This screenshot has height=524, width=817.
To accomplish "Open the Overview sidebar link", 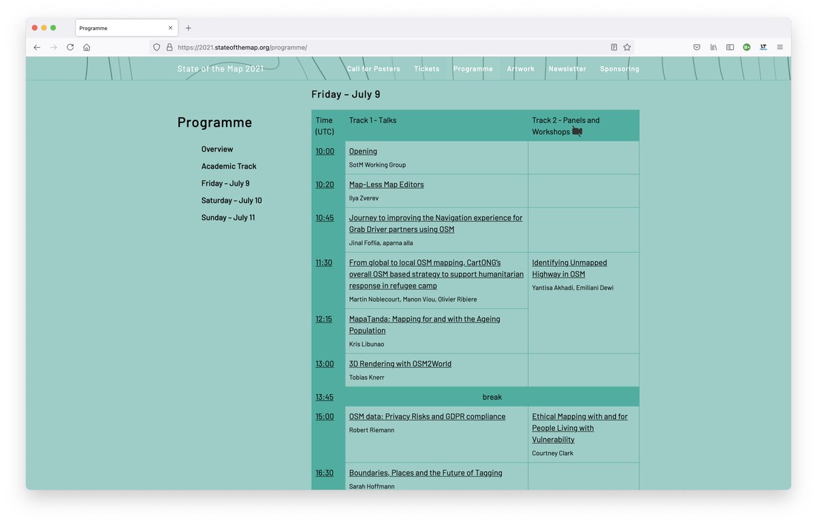I will [x=217, y=149].
